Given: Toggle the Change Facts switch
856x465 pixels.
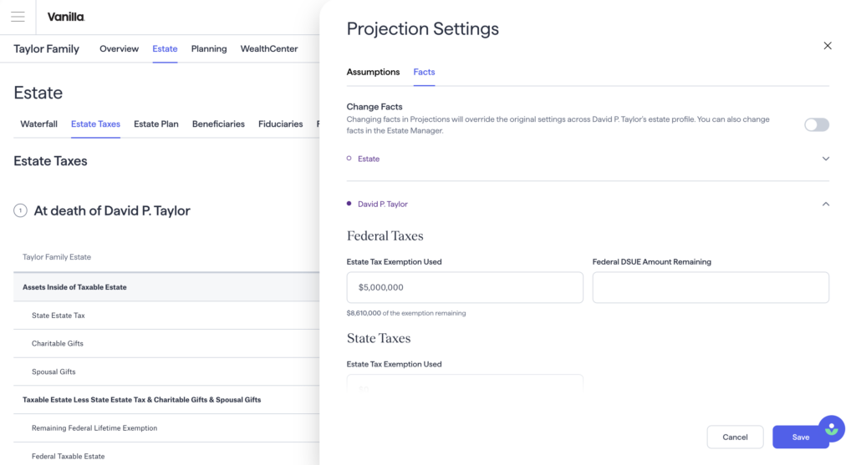Looking at the screenshot, I should (817, 125).
